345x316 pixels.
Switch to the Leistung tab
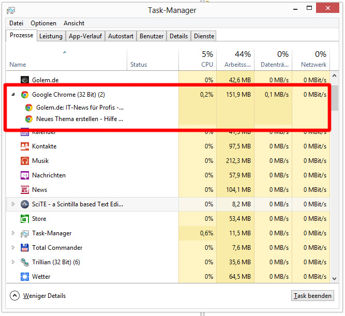pyautogui.click(x=51, y=36)
